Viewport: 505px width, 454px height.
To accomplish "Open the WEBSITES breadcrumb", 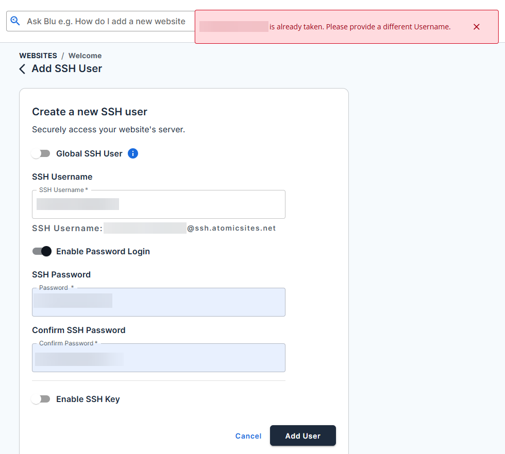I will 38,56.
